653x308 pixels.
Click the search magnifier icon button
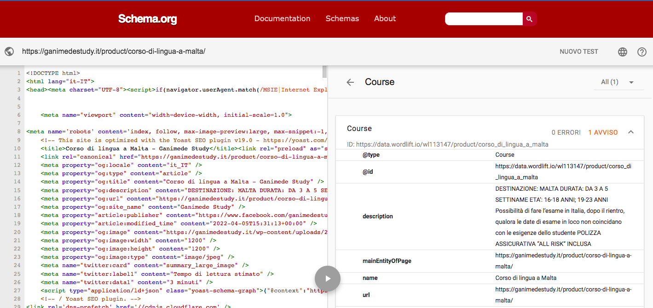point(529,19)
